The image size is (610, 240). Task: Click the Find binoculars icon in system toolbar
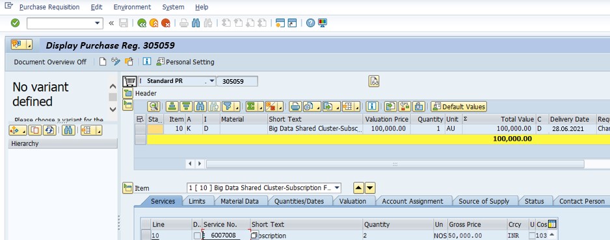click(196, 23)
